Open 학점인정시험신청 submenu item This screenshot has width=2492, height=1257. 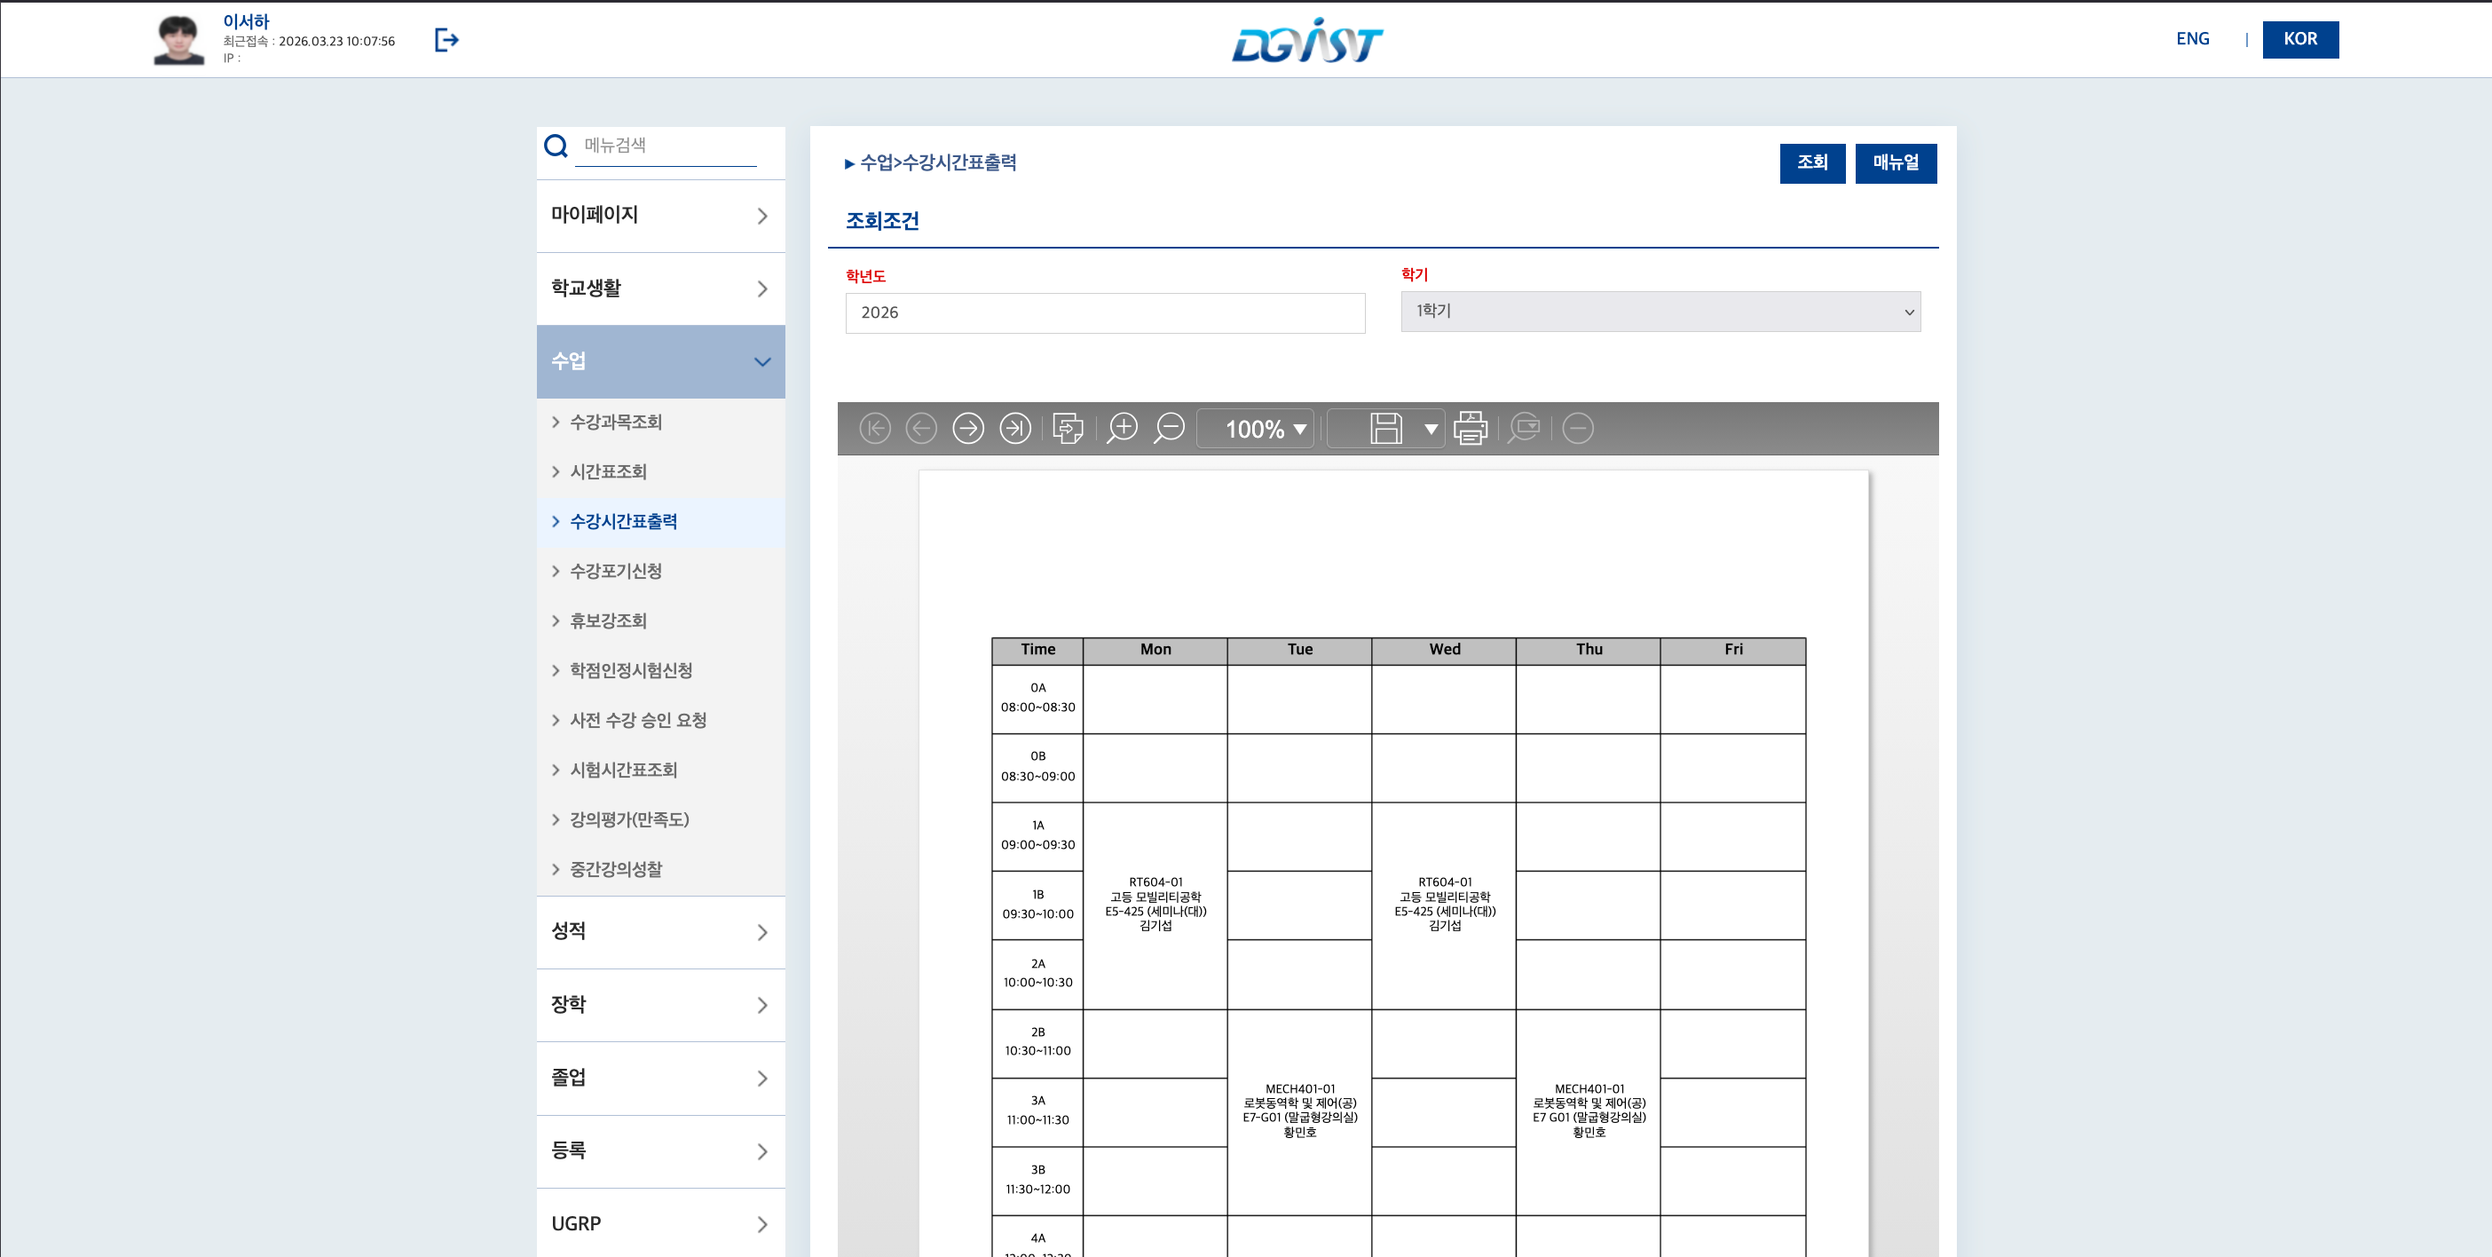(x=632, y=670)
